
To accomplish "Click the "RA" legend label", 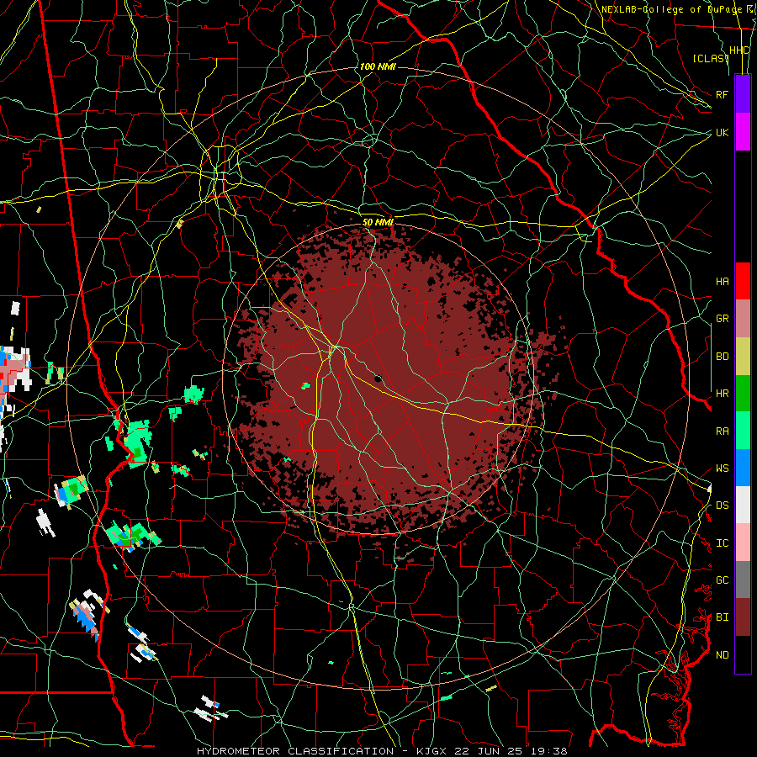I will point(723,431).
